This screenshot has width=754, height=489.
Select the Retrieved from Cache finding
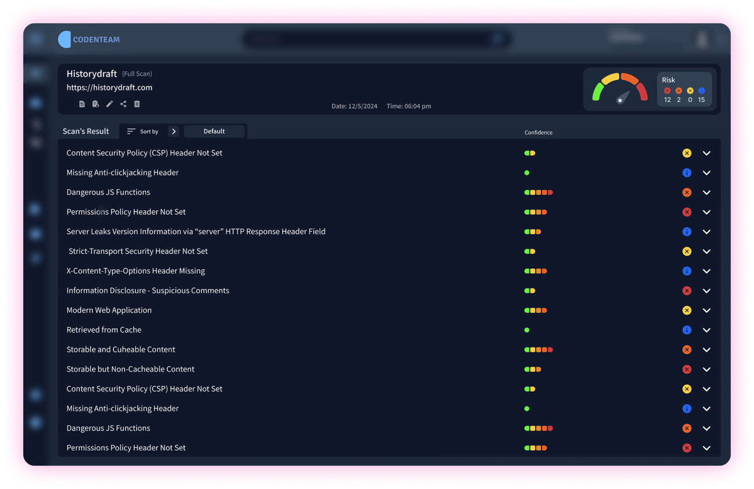tap(104, 330)
